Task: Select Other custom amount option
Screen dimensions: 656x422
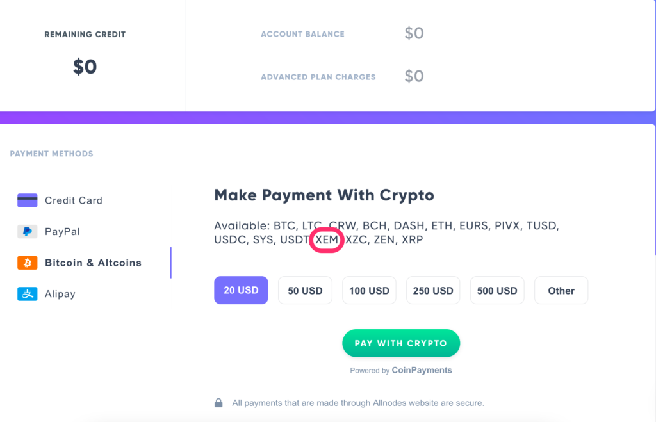Action: click(x=561, y=290)
